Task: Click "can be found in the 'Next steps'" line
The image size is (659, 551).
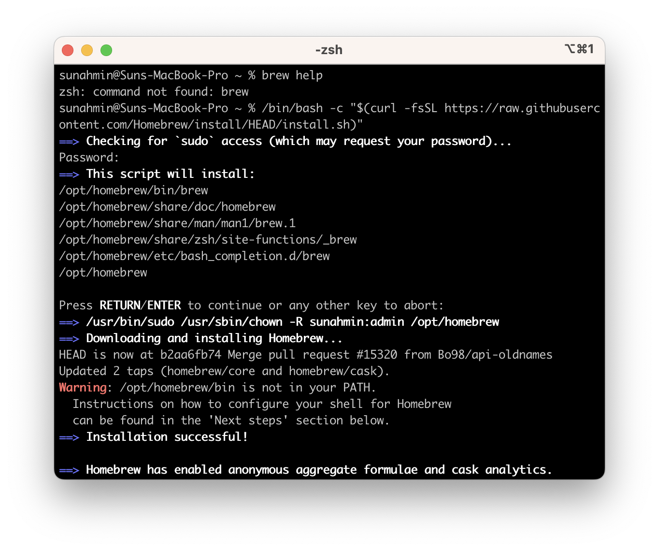Action: click(x=231, y=420)
